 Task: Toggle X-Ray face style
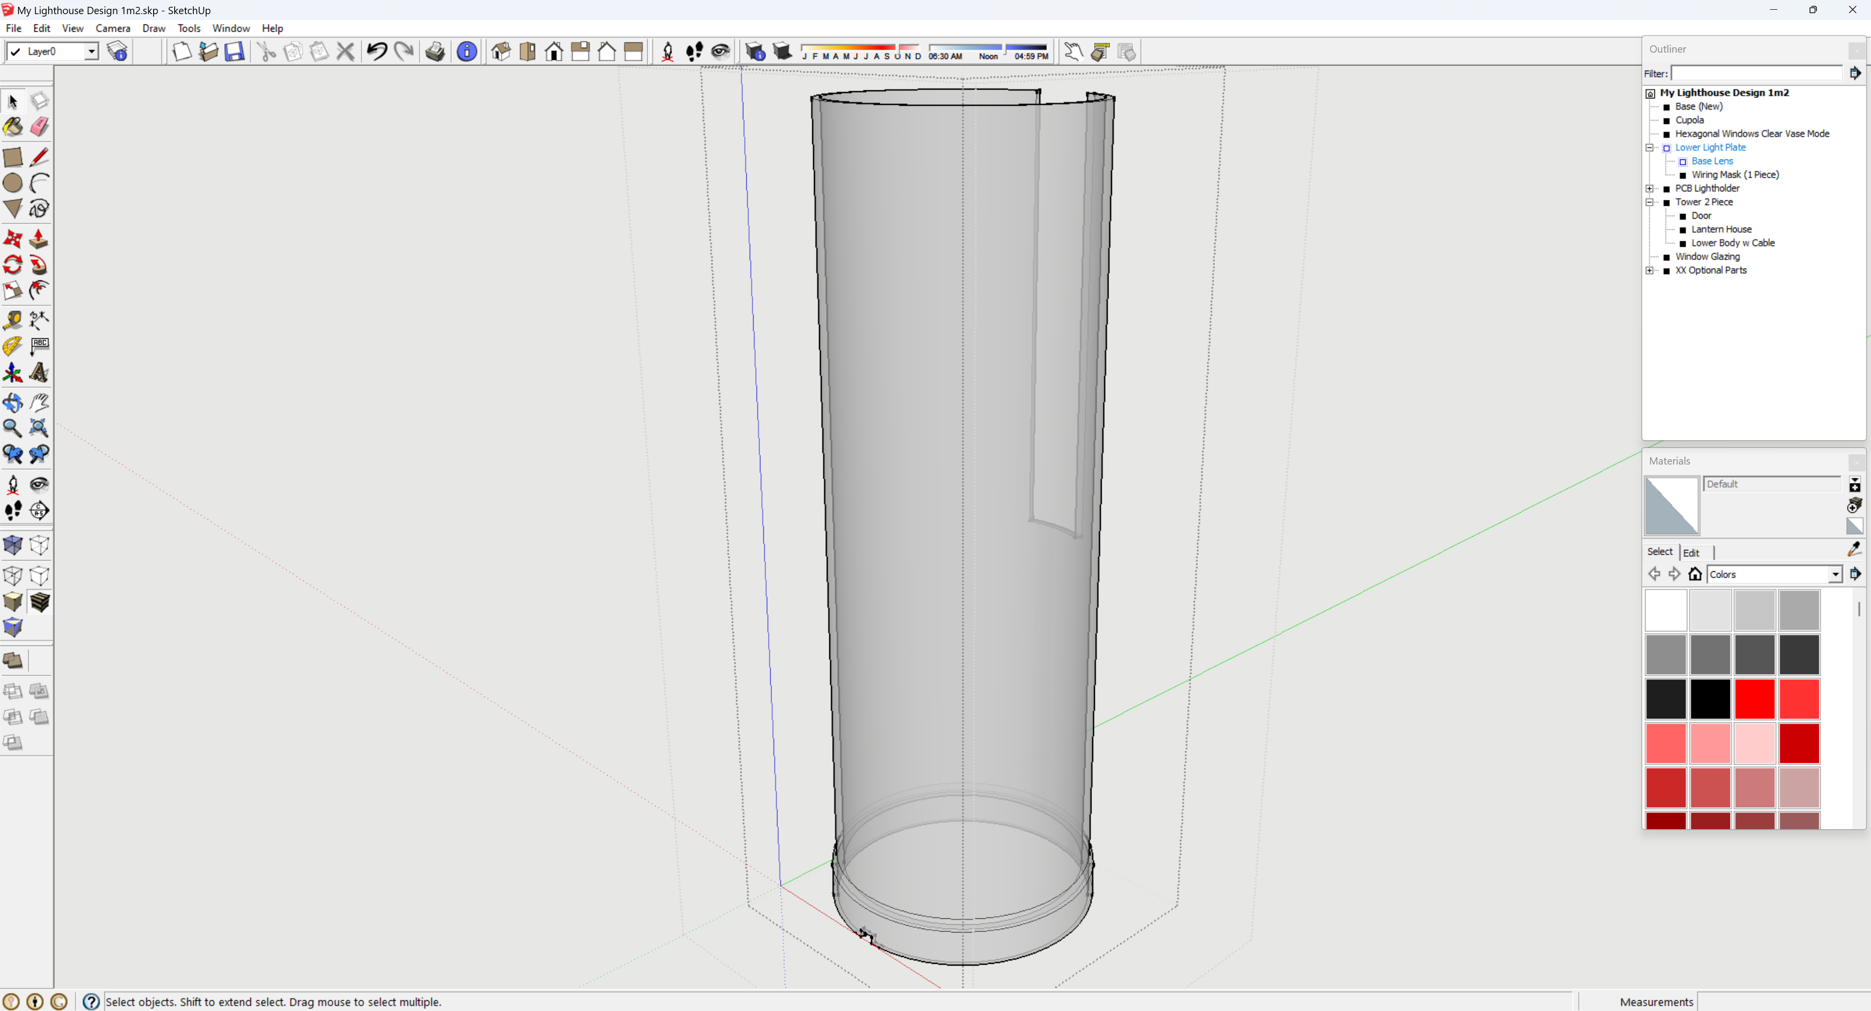(13, 545)
